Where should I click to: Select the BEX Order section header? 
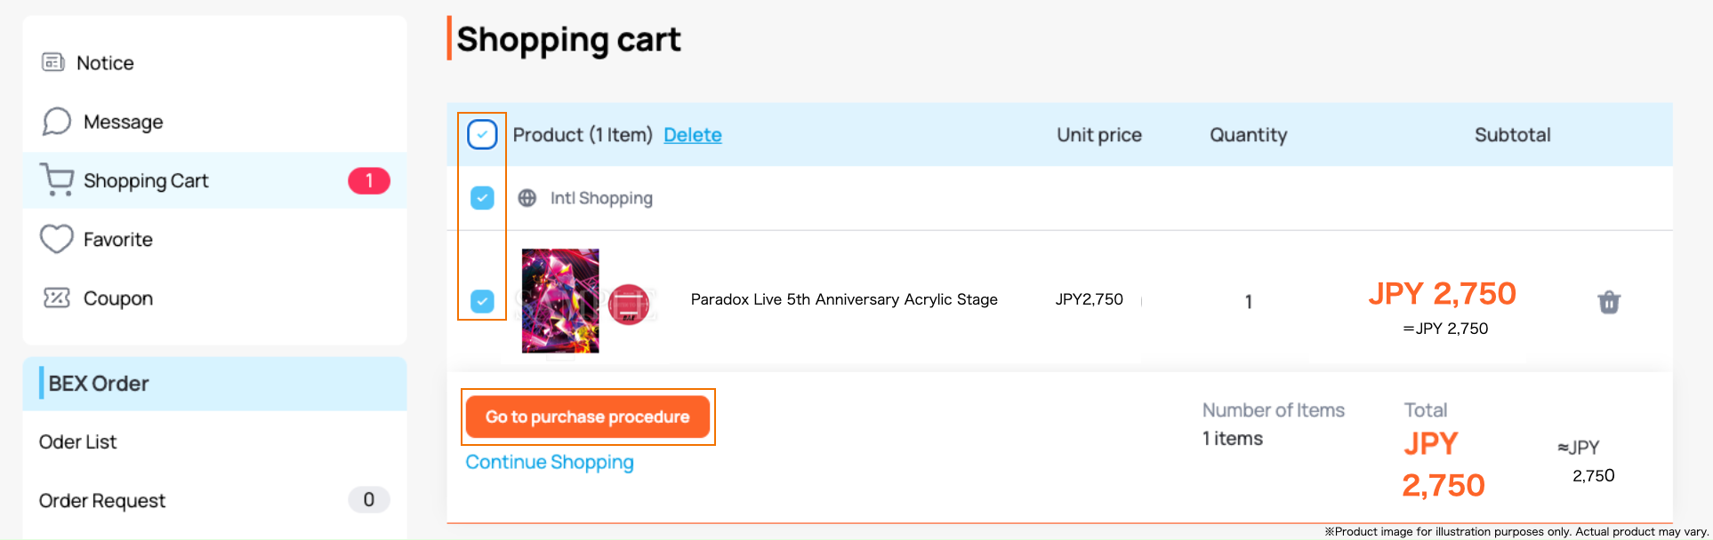214,384
